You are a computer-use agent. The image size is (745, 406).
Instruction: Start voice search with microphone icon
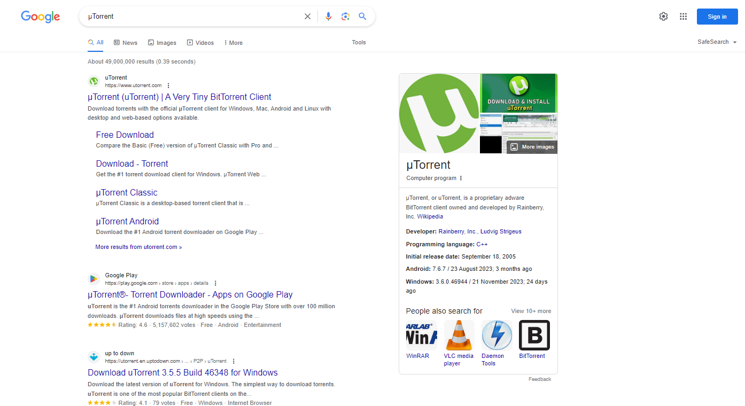(x=328, y=17)
